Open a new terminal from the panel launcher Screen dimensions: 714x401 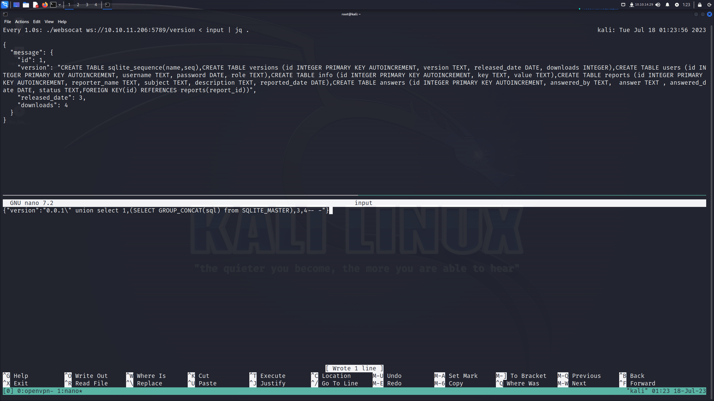(x=53, y=4)
